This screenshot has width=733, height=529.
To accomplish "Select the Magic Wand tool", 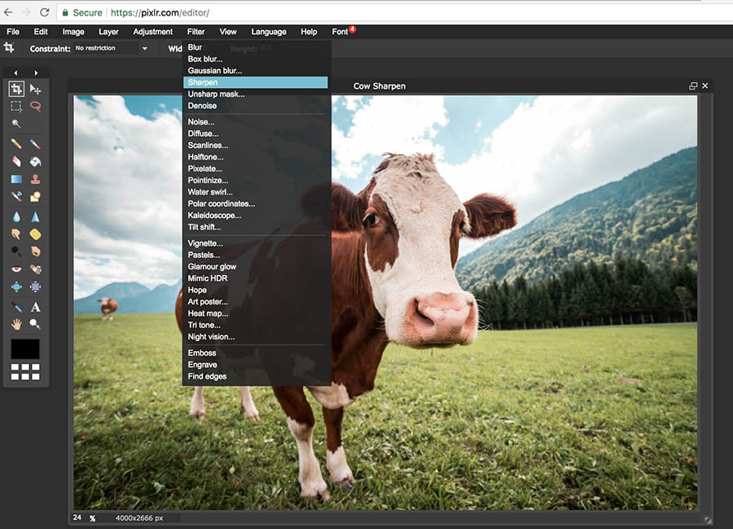I will [16, 124].
